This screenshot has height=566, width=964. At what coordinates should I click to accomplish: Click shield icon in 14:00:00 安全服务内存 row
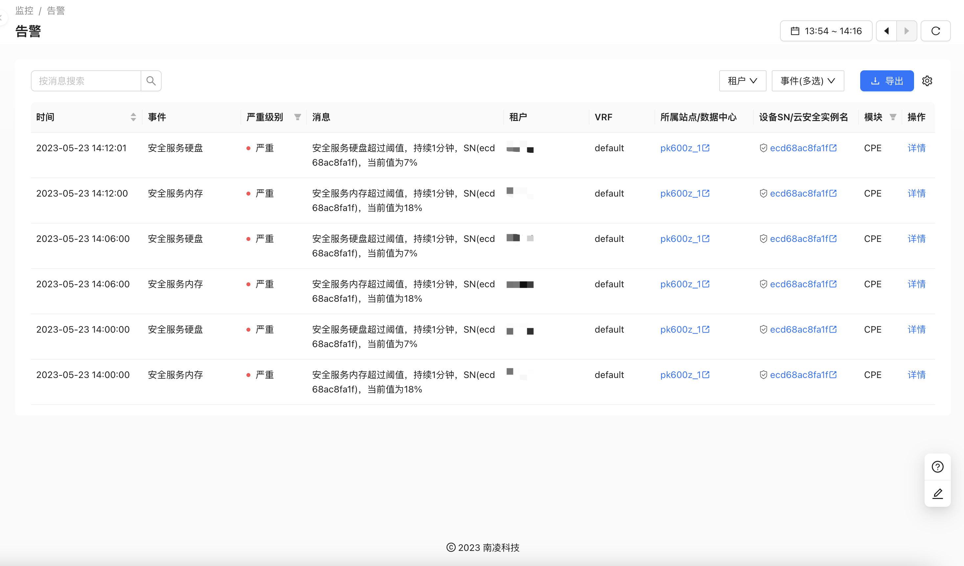click(763, 375)
